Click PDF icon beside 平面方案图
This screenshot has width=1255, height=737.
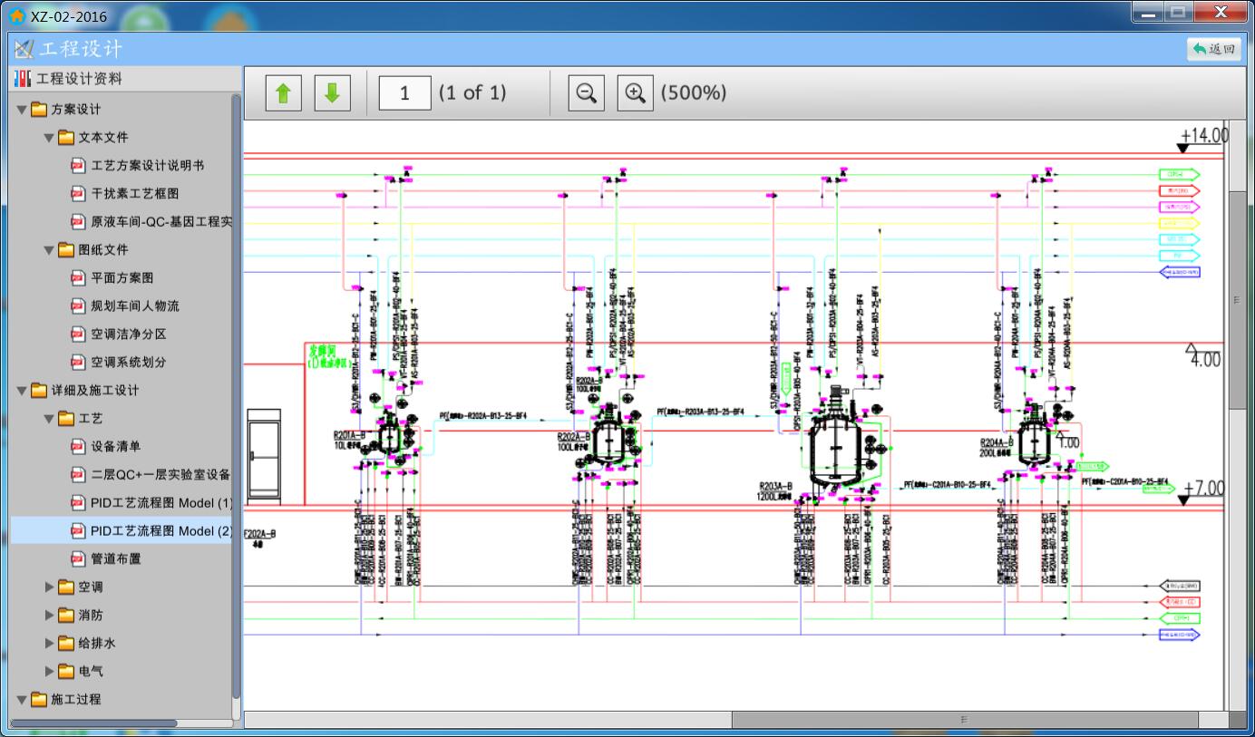click(78, 278)
